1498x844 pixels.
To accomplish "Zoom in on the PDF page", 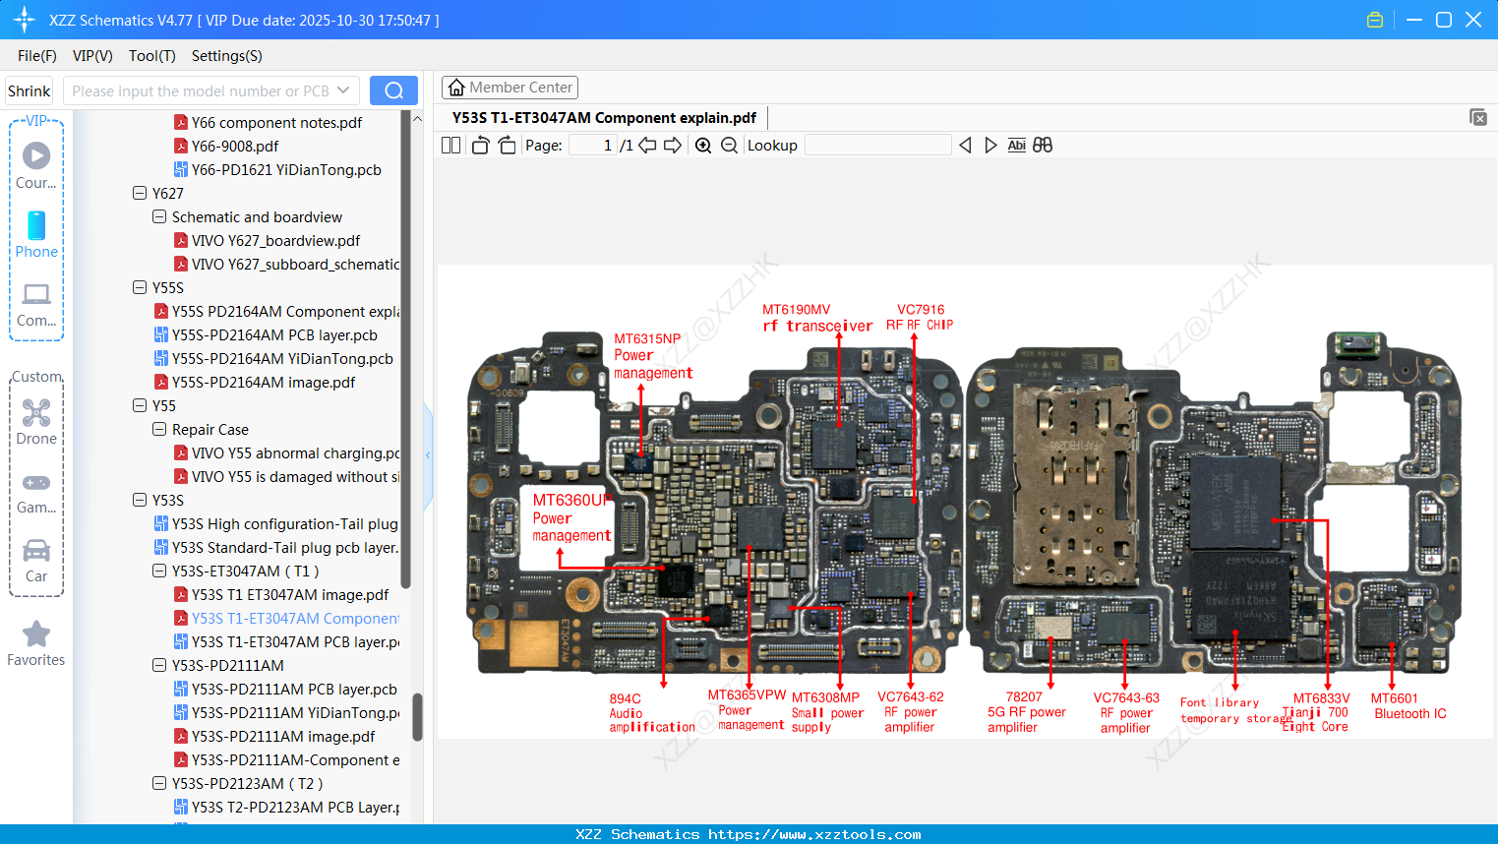I will coord(702,145).
